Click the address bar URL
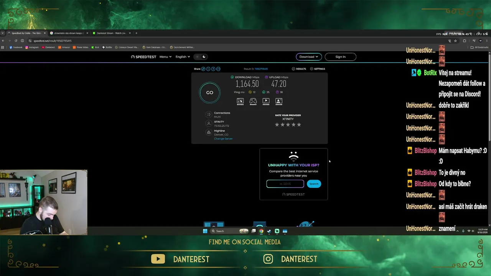Screen dimensions: 491x276 click(x=53, y=41)
